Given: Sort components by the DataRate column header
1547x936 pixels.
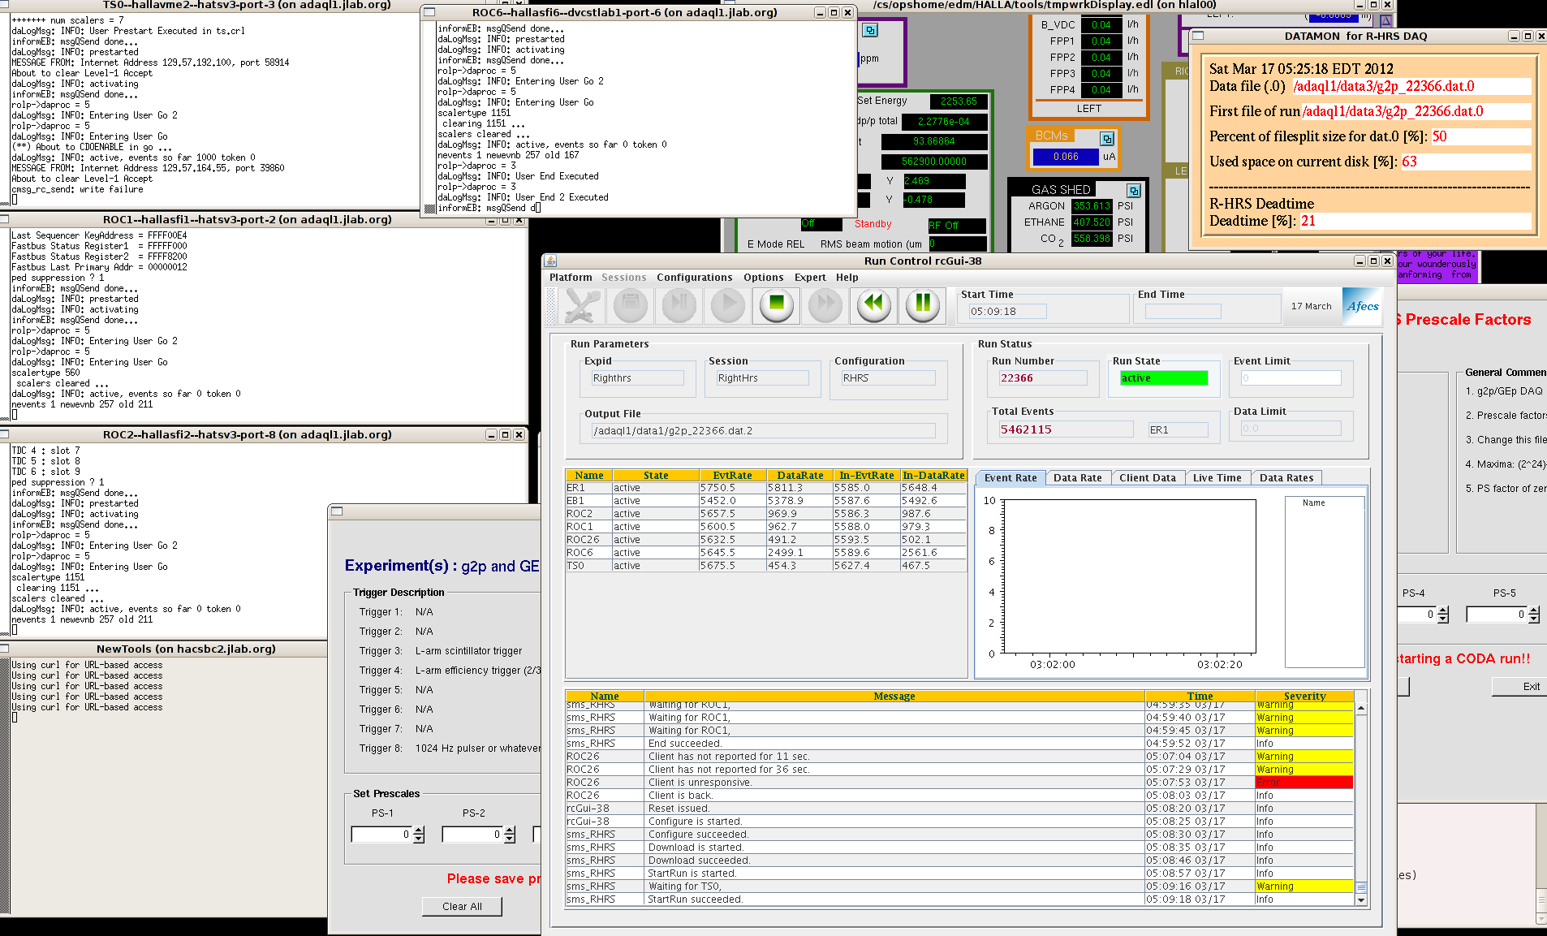Looking at the screenshot, I should pyautogui.click(x=799, y=476).
